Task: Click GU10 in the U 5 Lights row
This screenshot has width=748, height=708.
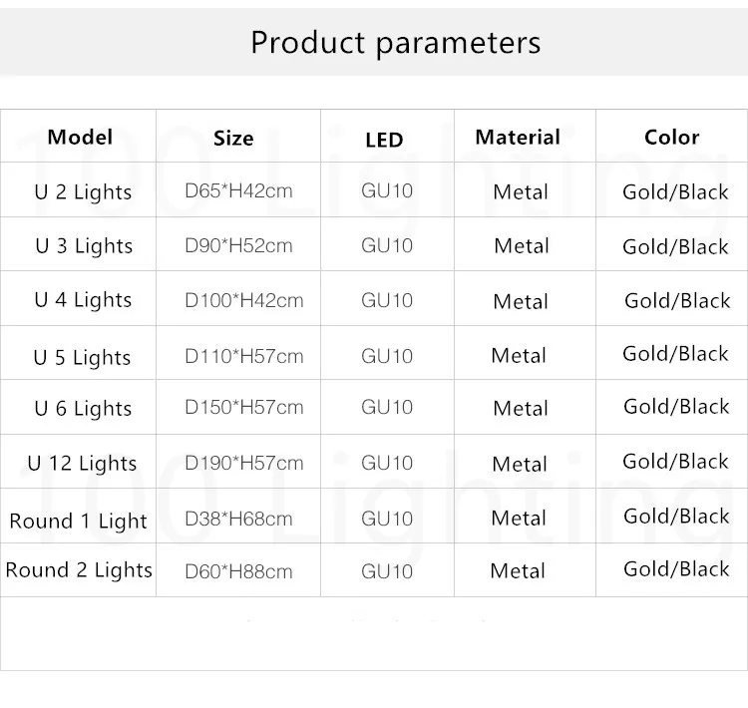Action: pyautogui.click(x=387, y=356)
